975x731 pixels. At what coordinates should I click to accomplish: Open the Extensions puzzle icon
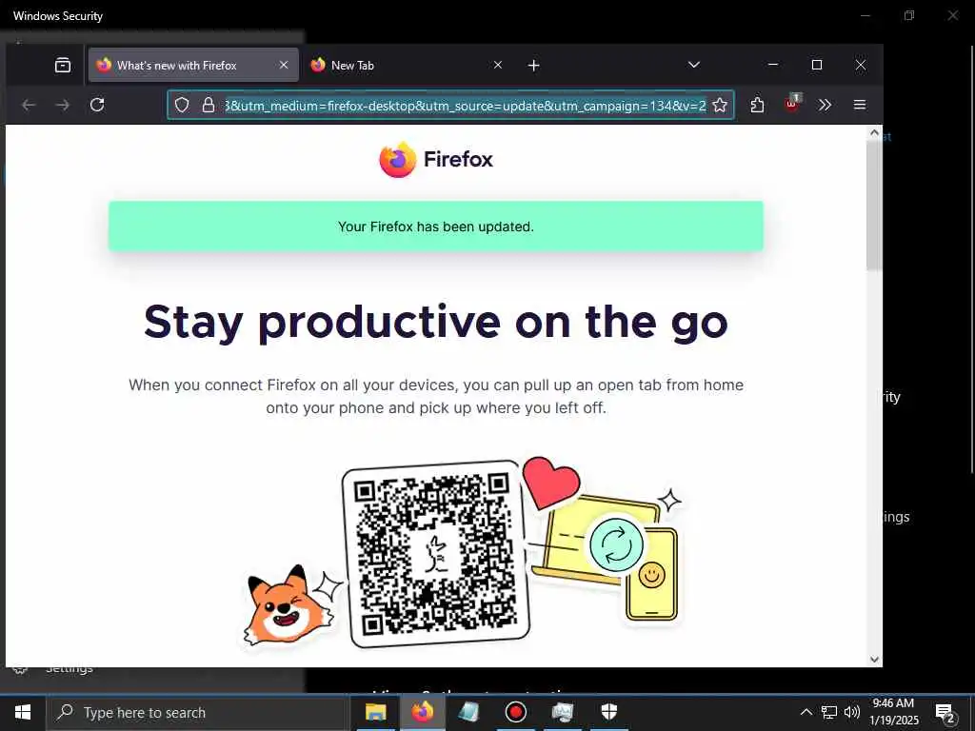pyautogui.click(x=757, y=105)
